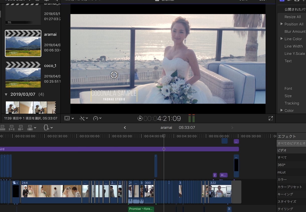Image resolution: width=306 pixels, height=212 pixels.
Task: Select the ビデオ effects category
Action: (291, 150)
